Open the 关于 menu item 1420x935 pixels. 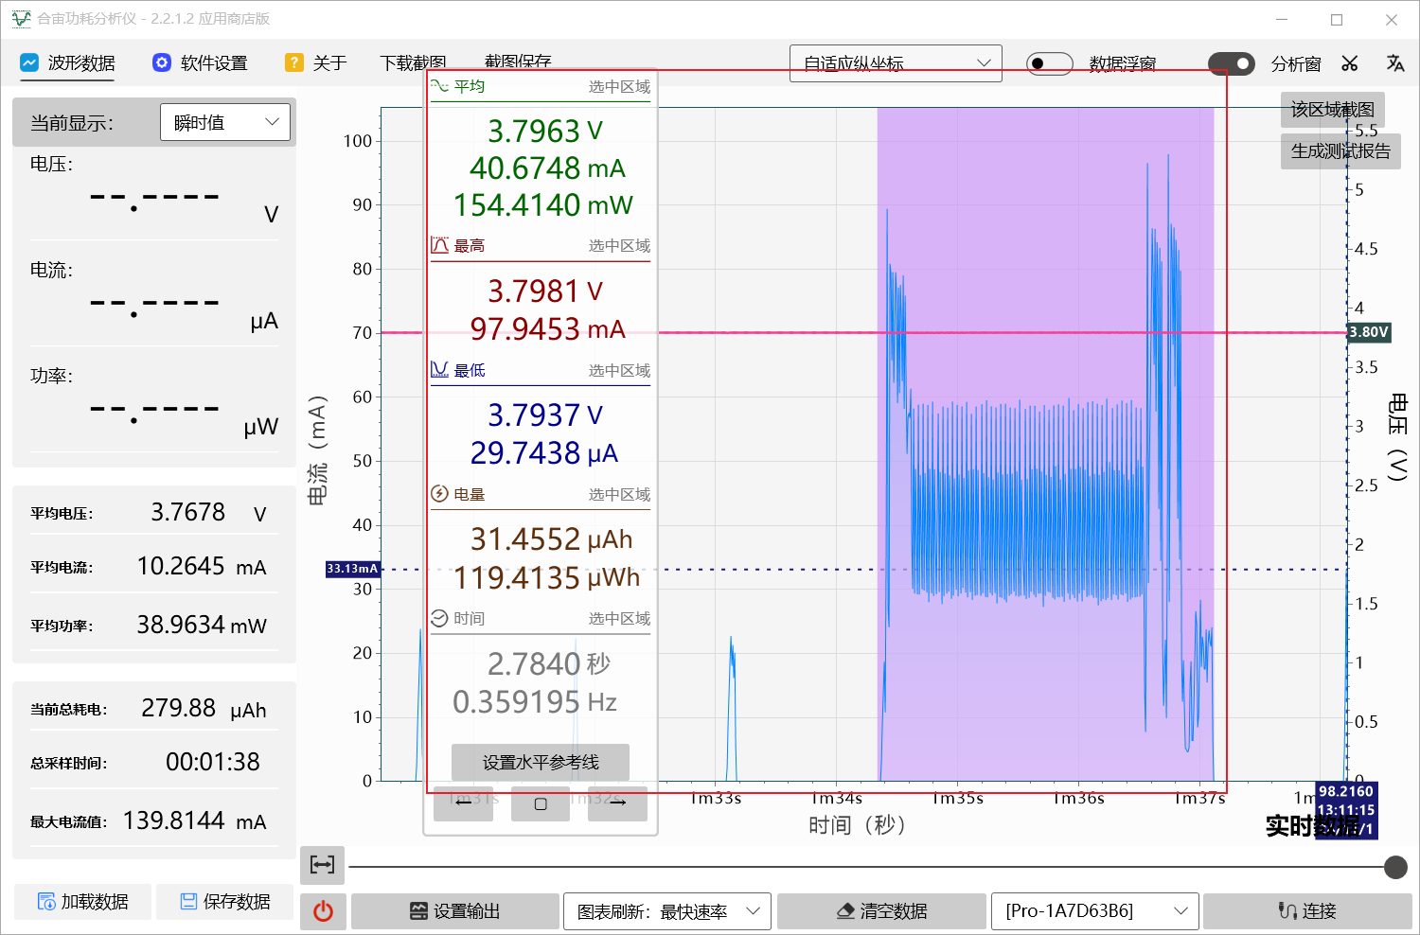click(316, 62)
